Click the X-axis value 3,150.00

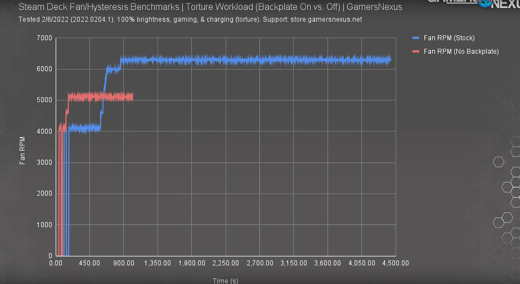[294, 263]
